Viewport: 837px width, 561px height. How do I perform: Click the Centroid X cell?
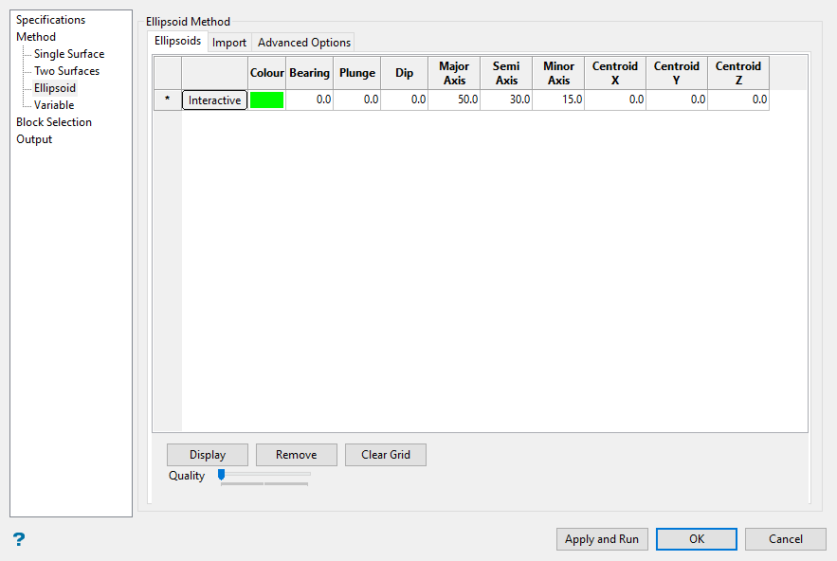pyautogui.click(x=615, y=100)
